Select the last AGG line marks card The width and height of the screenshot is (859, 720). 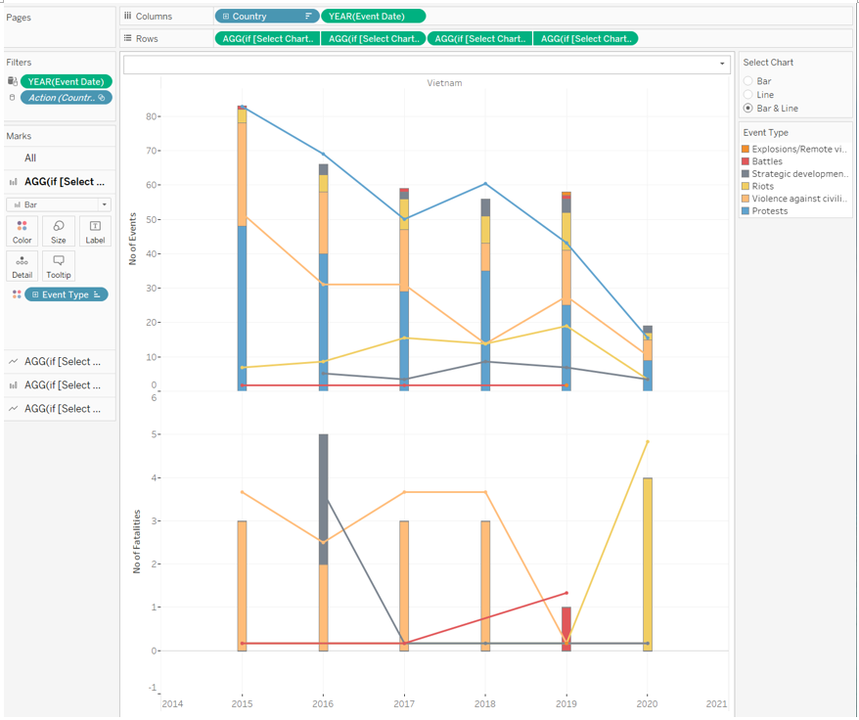click(x=59, y=409)
